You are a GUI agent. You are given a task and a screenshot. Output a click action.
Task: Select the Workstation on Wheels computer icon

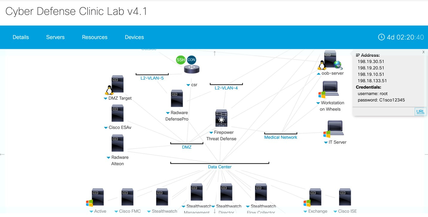click(x=330, y=89)
